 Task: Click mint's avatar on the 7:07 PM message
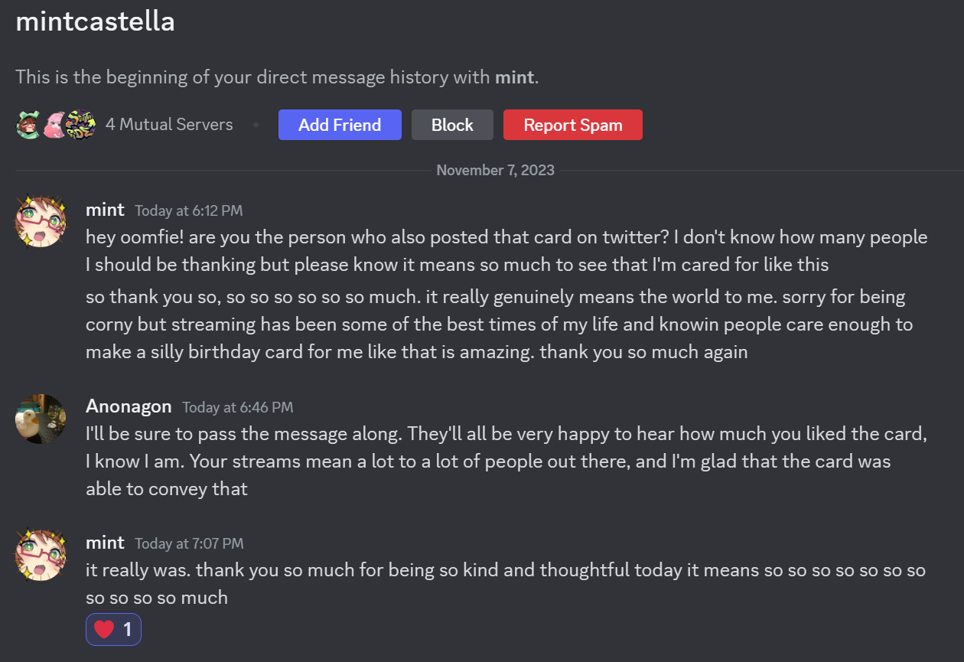[x=41, y=555]
